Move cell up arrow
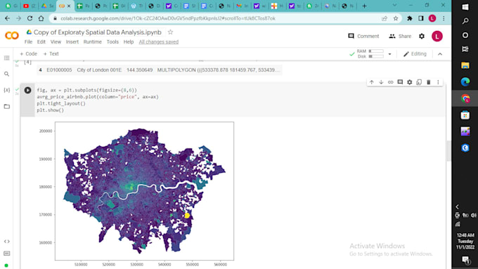Viewport: 478px width, 269px height. point(372,82)
